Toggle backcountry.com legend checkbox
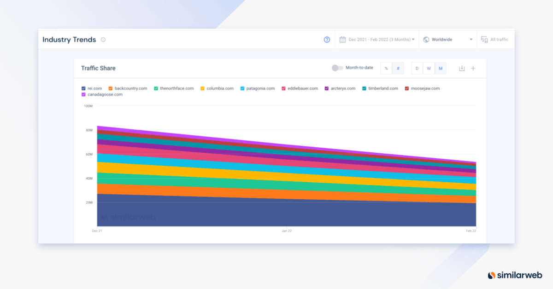The height and width of the screenshot is (289, 553). pos(111,88)
